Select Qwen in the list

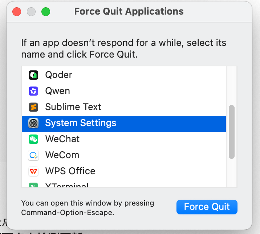click(58, 91)
